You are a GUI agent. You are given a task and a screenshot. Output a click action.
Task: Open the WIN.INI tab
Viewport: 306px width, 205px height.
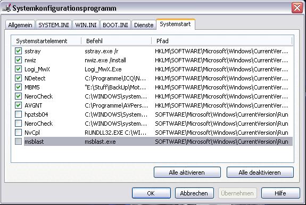[86, 25]
